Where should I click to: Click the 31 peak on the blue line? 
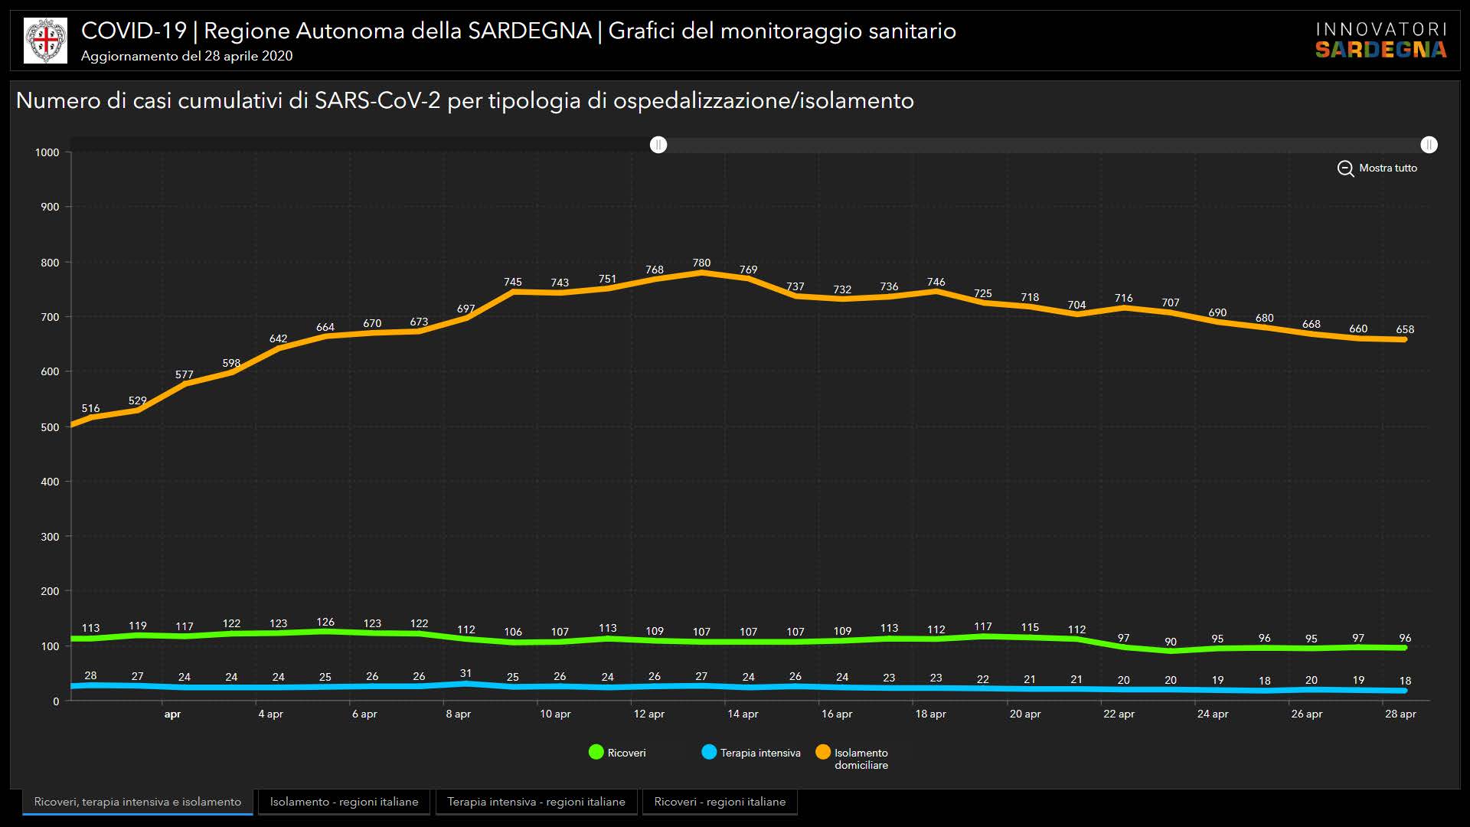(x=465, y=683)
